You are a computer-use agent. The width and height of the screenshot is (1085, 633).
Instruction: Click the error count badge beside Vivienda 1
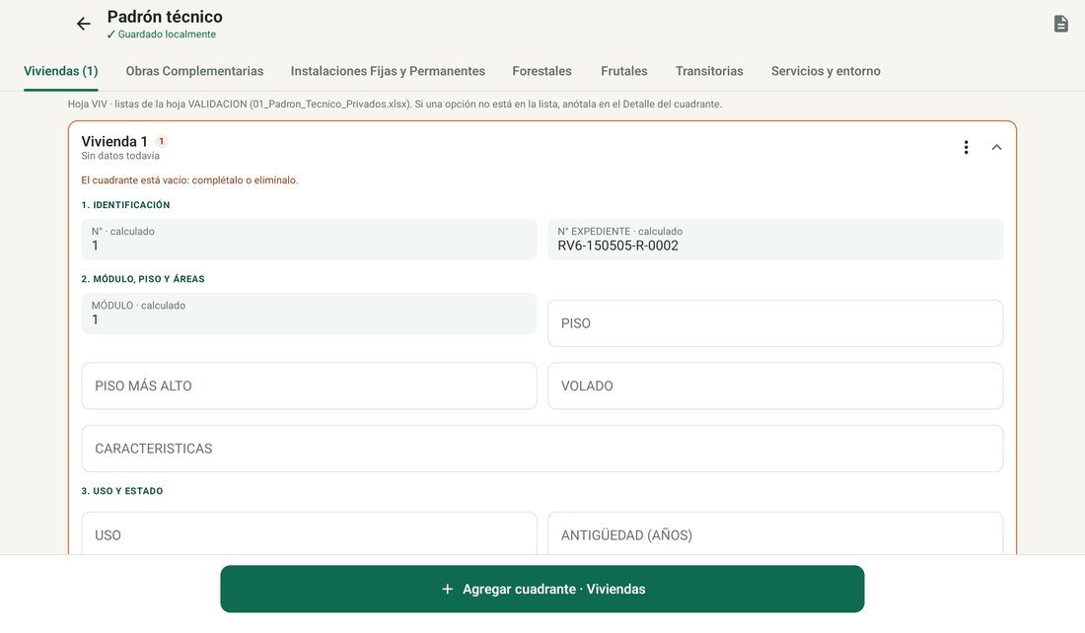(x=162, y=141)
